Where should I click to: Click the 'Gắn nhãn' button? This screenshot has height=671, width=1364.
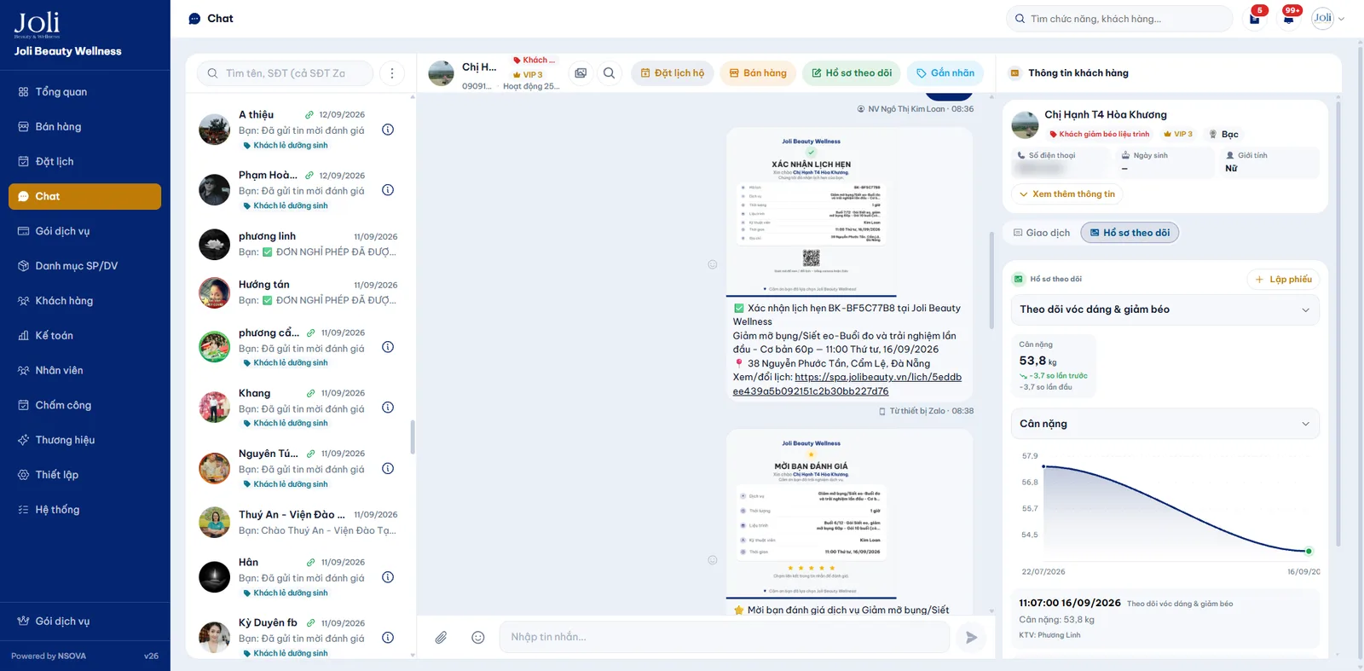point(945,73)
